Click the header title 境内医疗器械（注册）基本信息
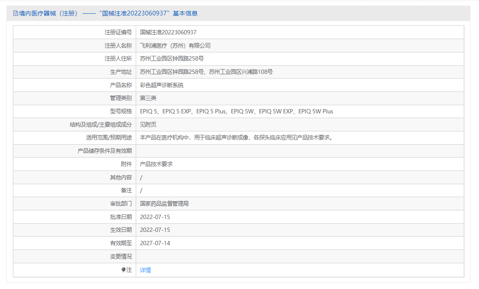The height and width of the screenshot is (289, 479). pyautogui.click(x=105, y=13)
